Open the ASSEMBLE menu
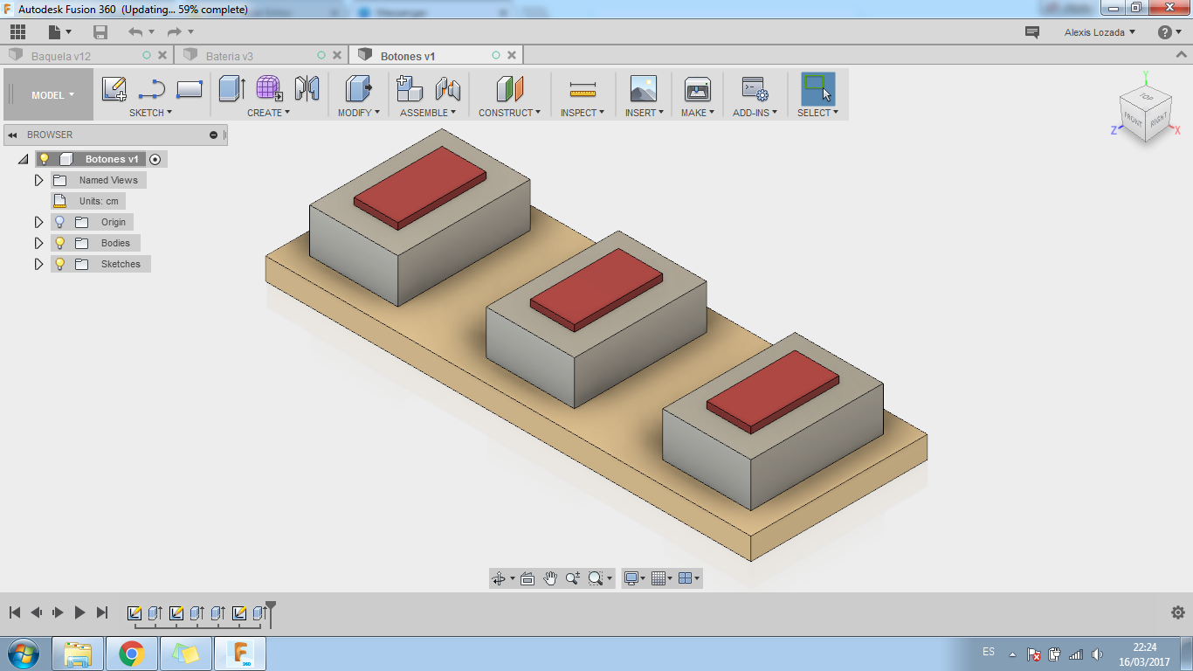This screenshot has height=671, width=1193. click(x=428, y=113)
